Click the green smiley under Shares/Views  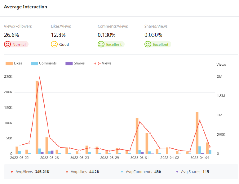[148, 44]
